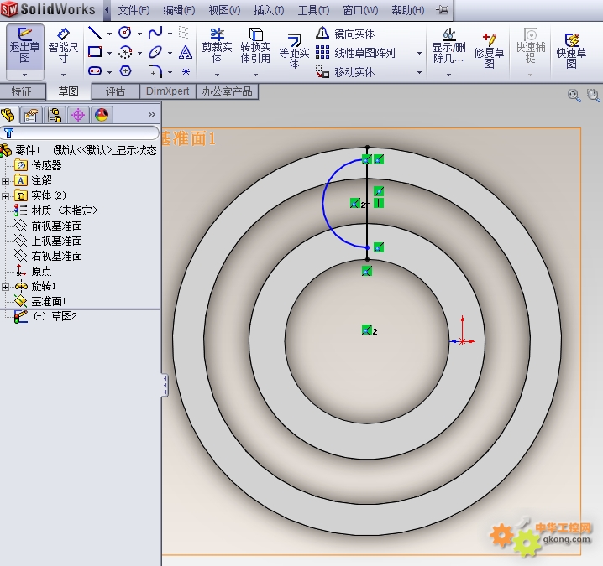This screenshot has width=603, height=566.
Task: Select the sketch Text (A) tool
Action: click(x=186, y=52)
